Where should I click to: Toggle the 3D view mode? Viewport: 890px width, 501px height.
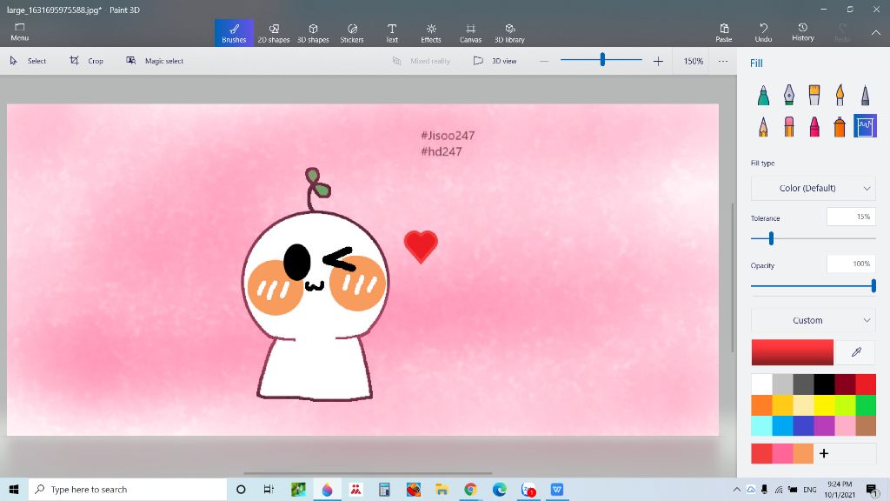(495, 61)
